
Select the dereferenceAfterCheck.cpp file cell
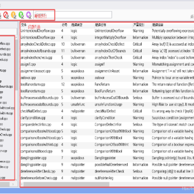coord(38,171)
